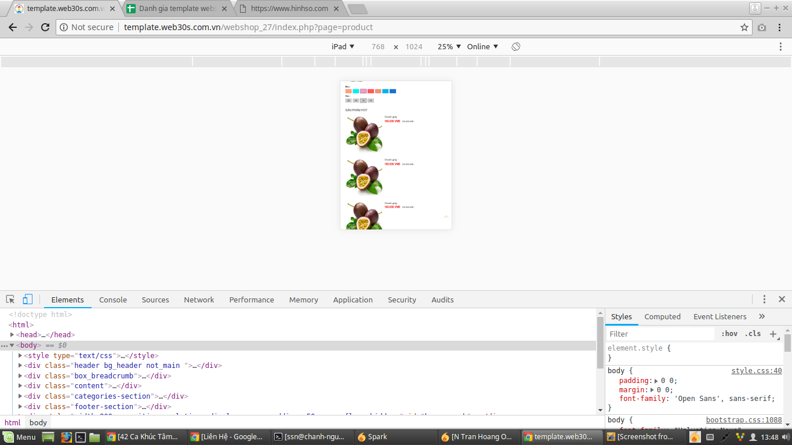This screenshot has height=445, width=792.
Task: Pick the dark blue color swatch in the page preview
Action: (393, 91)
